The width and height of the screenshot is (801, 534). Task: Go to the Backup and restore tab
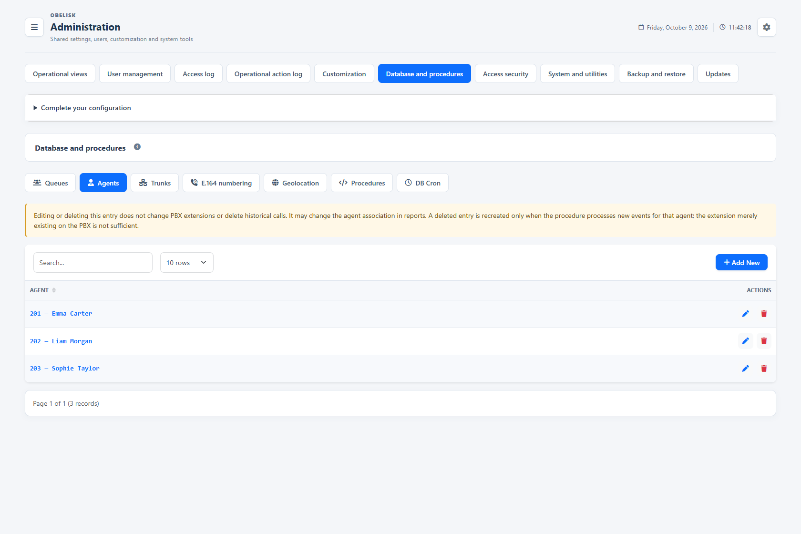pyautogui.click(x=656, y=73)
